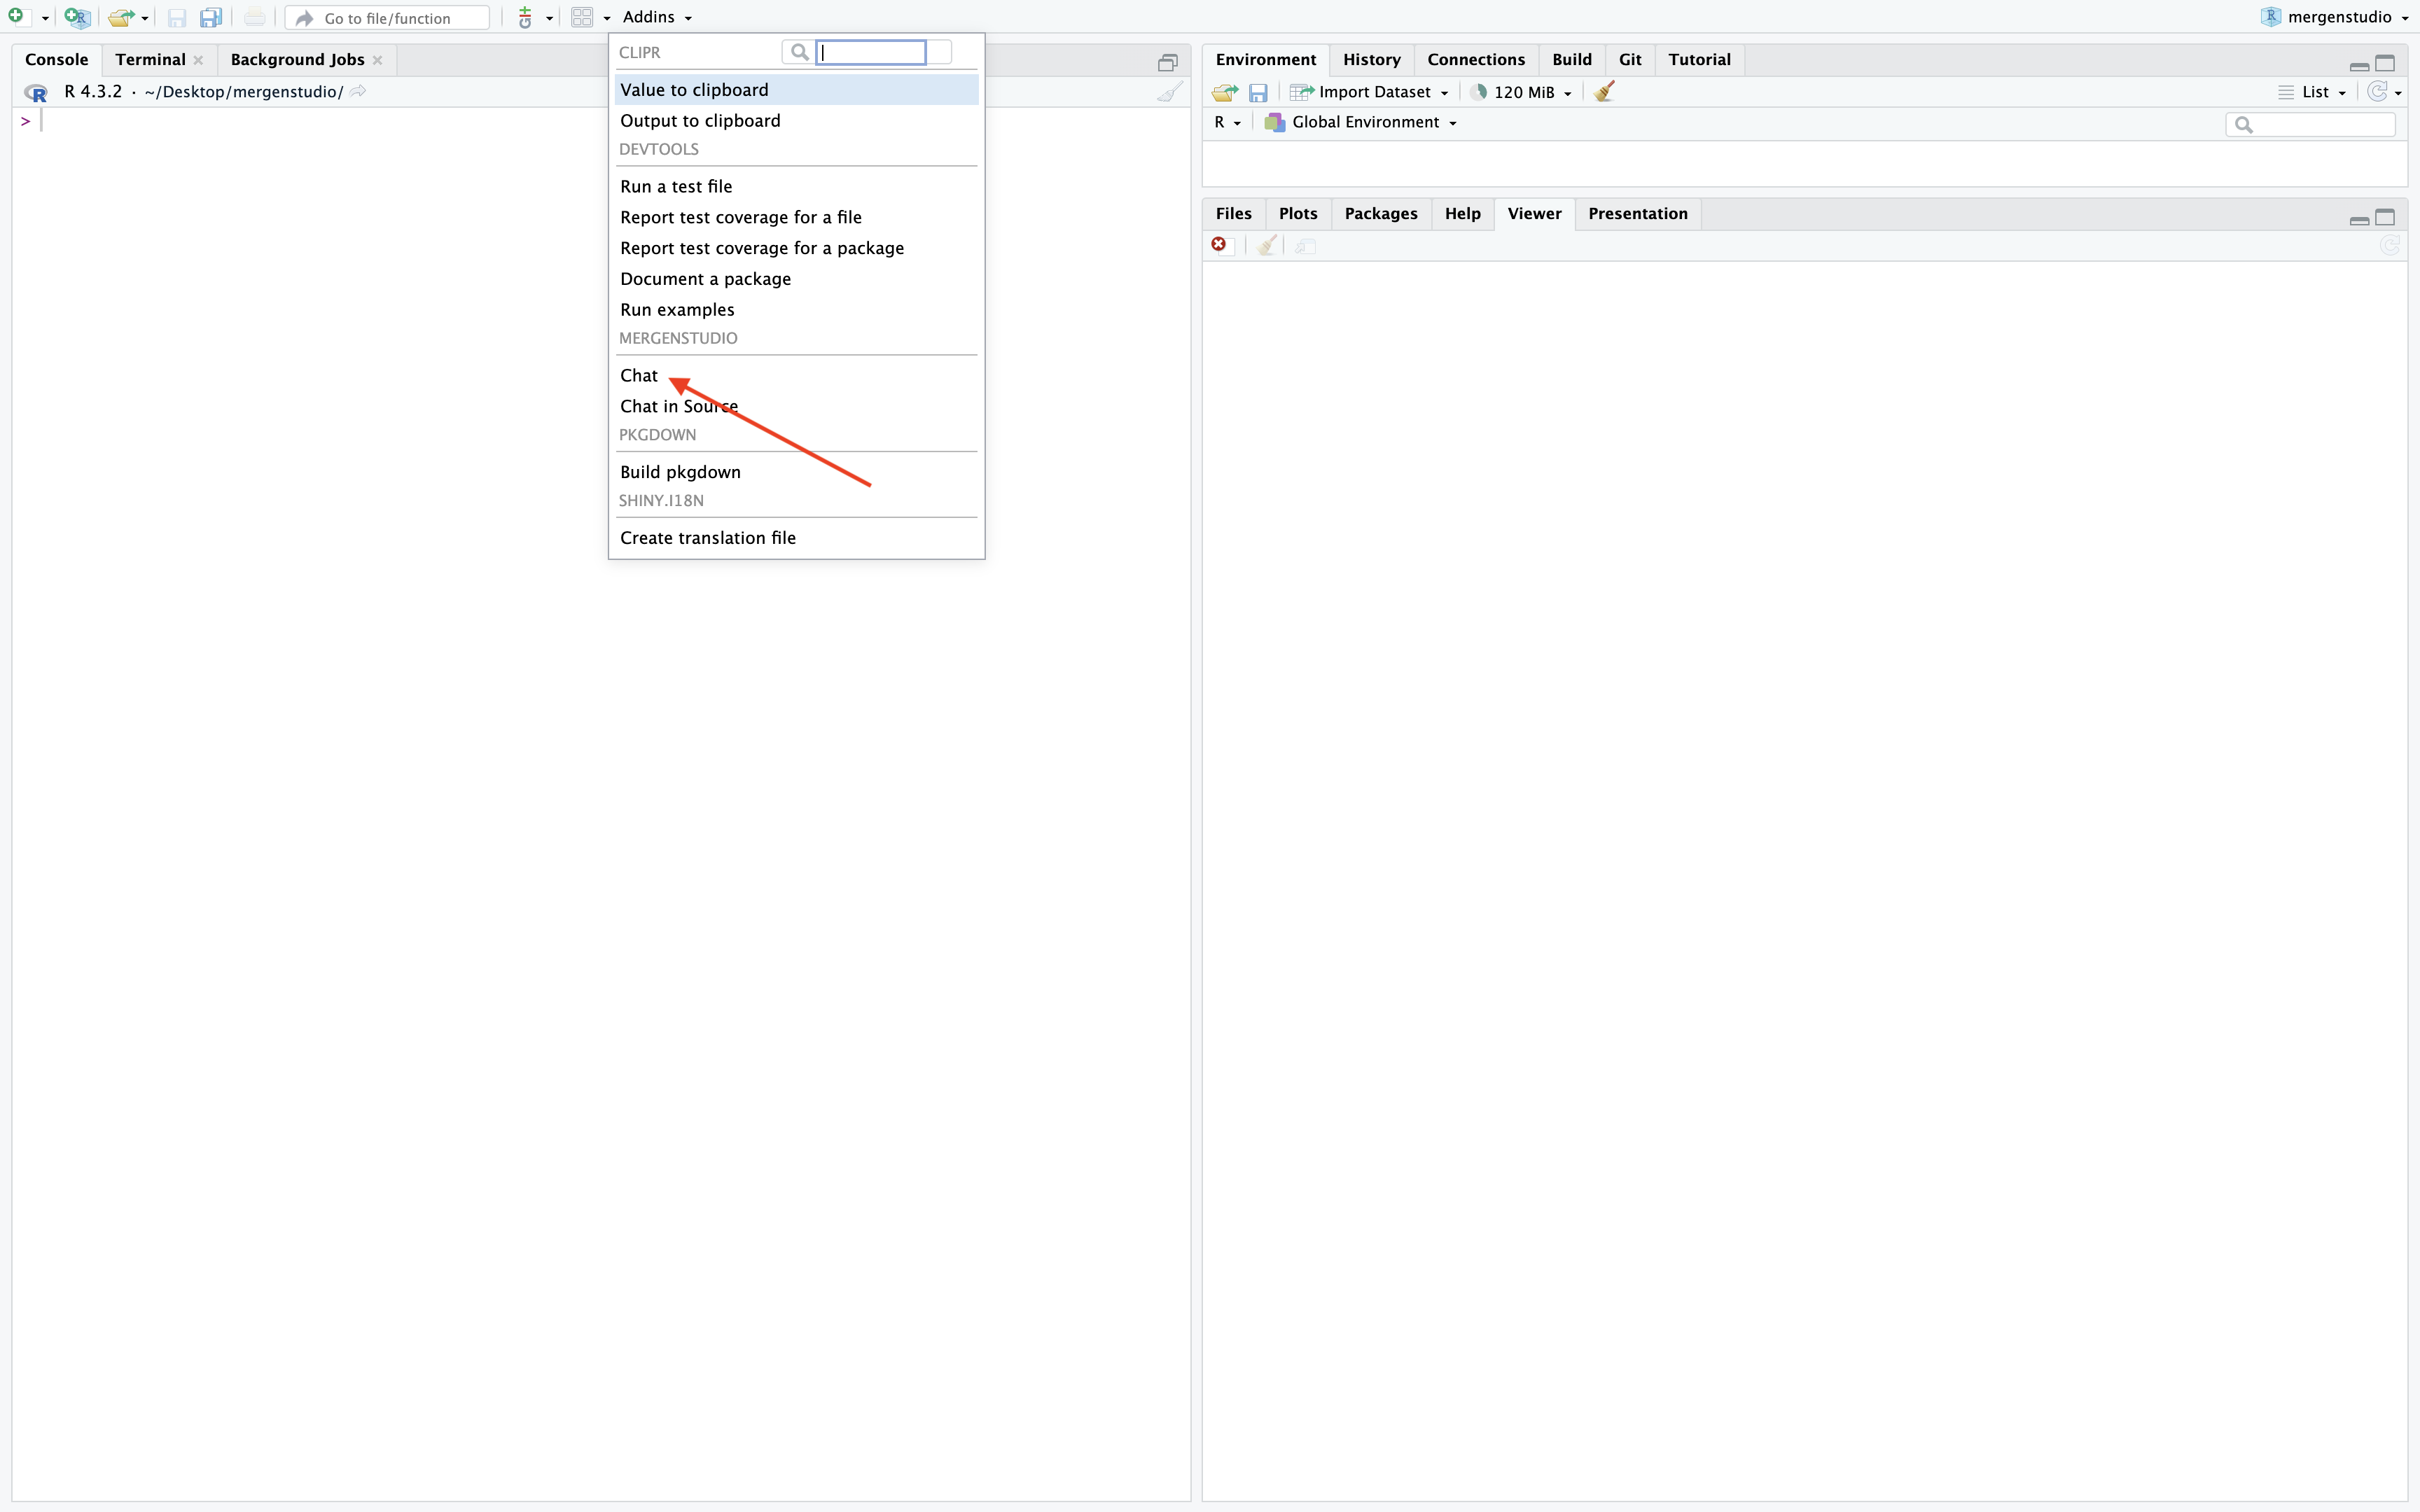Viewport: 2420px width, 1512px height.
Task: Click the Git version control toolbar icon
Action: [525, 17]
